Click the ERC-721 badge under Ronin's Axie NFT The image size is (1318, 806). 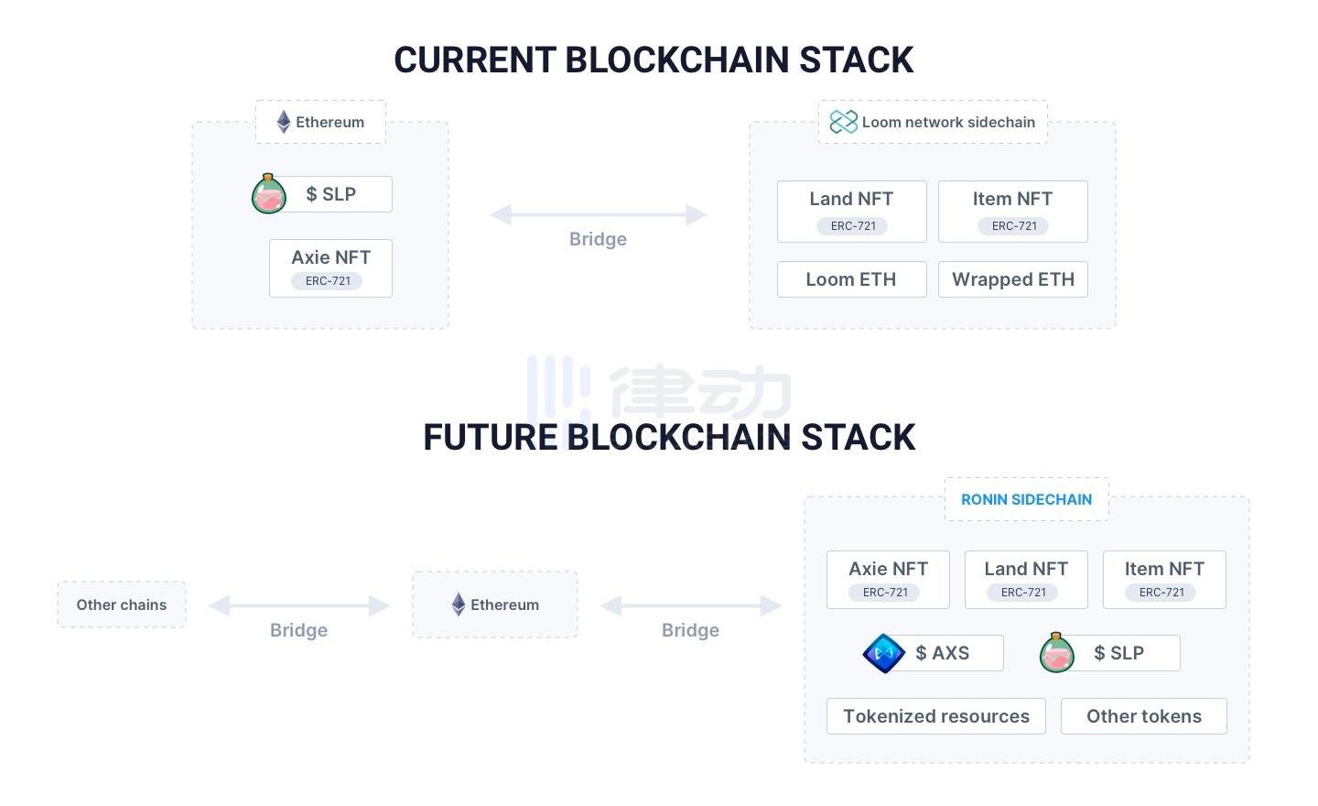885,593
